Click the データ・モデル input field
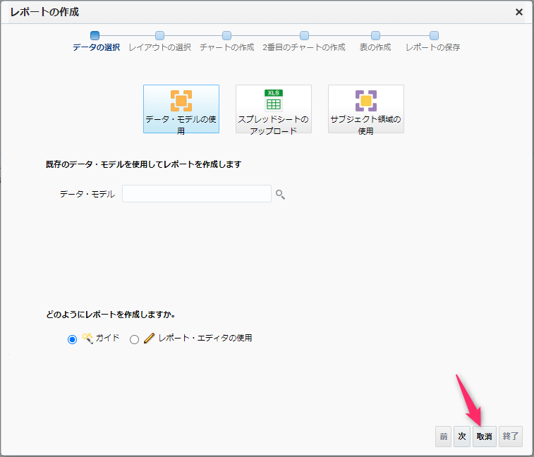534x457 pixels. [x=197, y=194]
